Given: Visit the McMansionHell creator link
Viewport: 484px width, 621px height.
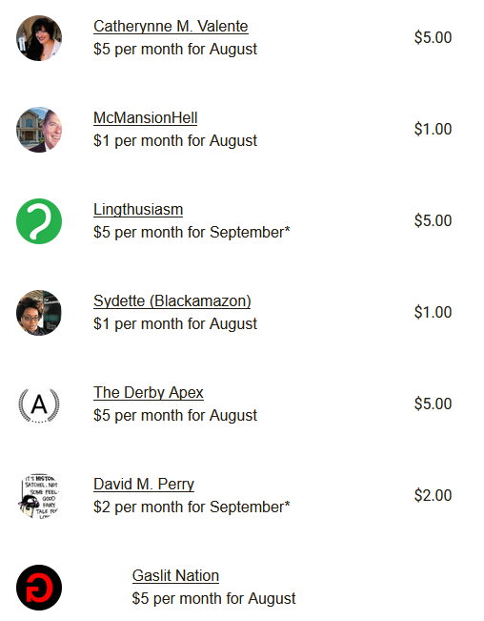Looking at the screenshot, I should click(145, 118).
